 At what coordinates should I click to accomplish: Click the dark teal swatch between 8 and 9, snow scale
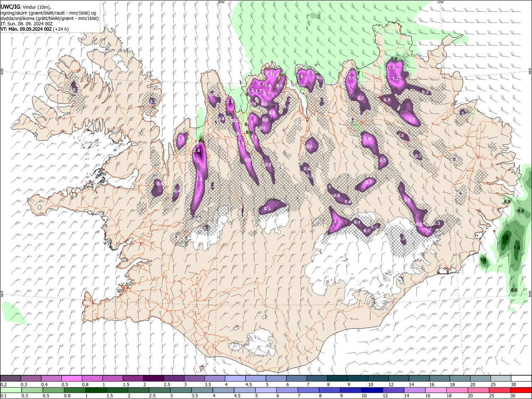[x=337, y=378]
